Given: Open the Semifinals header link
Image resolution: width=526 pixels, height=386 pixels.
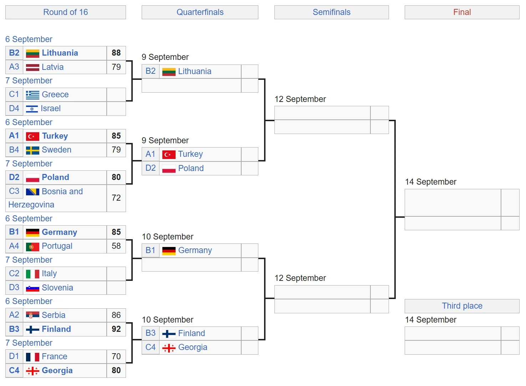Looking at the screenshot, I should tap(332, 12).
